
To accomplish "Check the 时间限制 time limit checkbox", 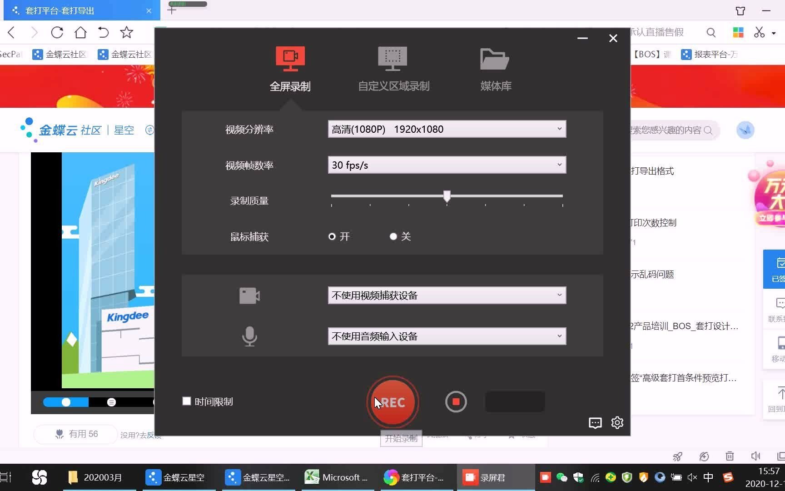I will point(186,401).
